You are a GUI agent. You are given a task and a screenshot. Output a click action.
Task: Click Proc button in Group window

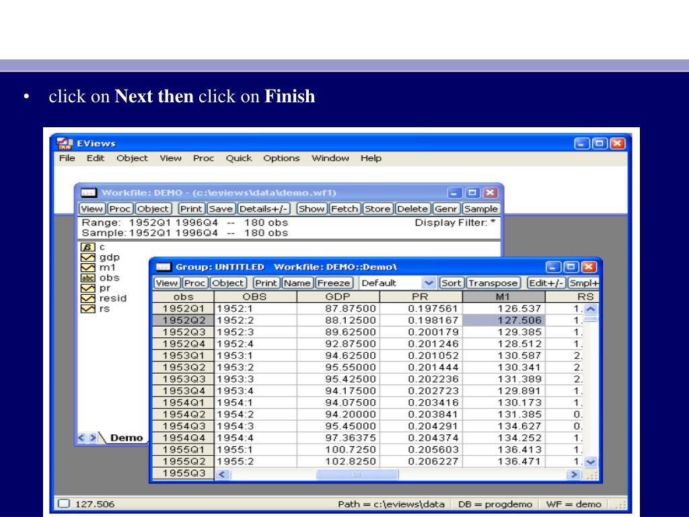point(194,283)
